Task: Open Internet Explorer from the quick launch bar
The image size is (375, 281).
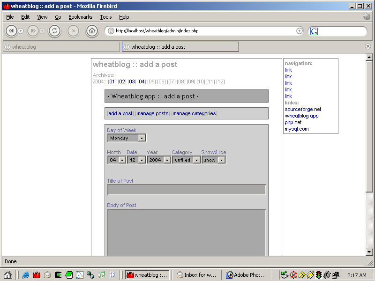Action: pyautogui.click(x=25, y=275)
